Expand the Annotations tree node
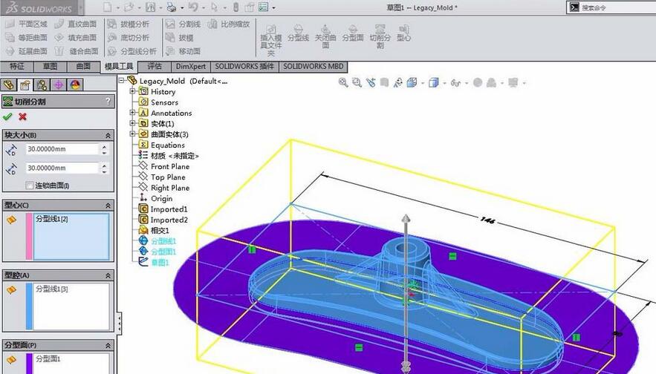The height and width of the screenshot is (374, 656). click(132, 112)
